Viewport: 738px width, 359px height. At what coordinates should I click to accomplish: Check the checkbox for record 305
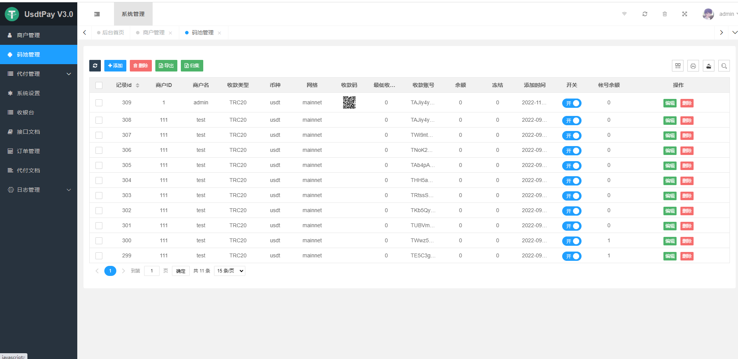coord(99,165)
